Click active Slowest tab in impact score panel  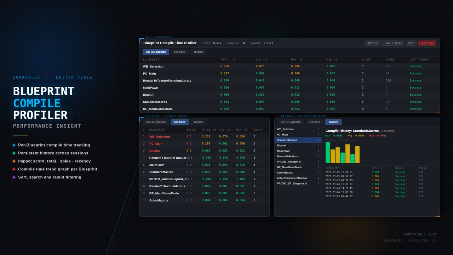tap(179, 122)
